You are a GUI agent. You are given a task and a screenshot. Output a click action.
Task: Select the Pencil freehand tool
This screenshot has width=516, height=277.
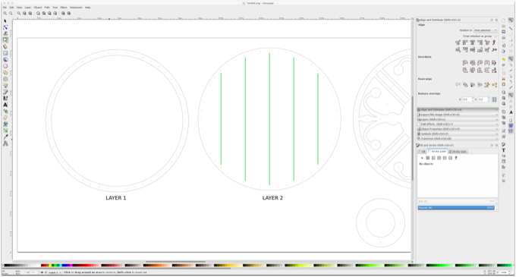pos(5,86)
